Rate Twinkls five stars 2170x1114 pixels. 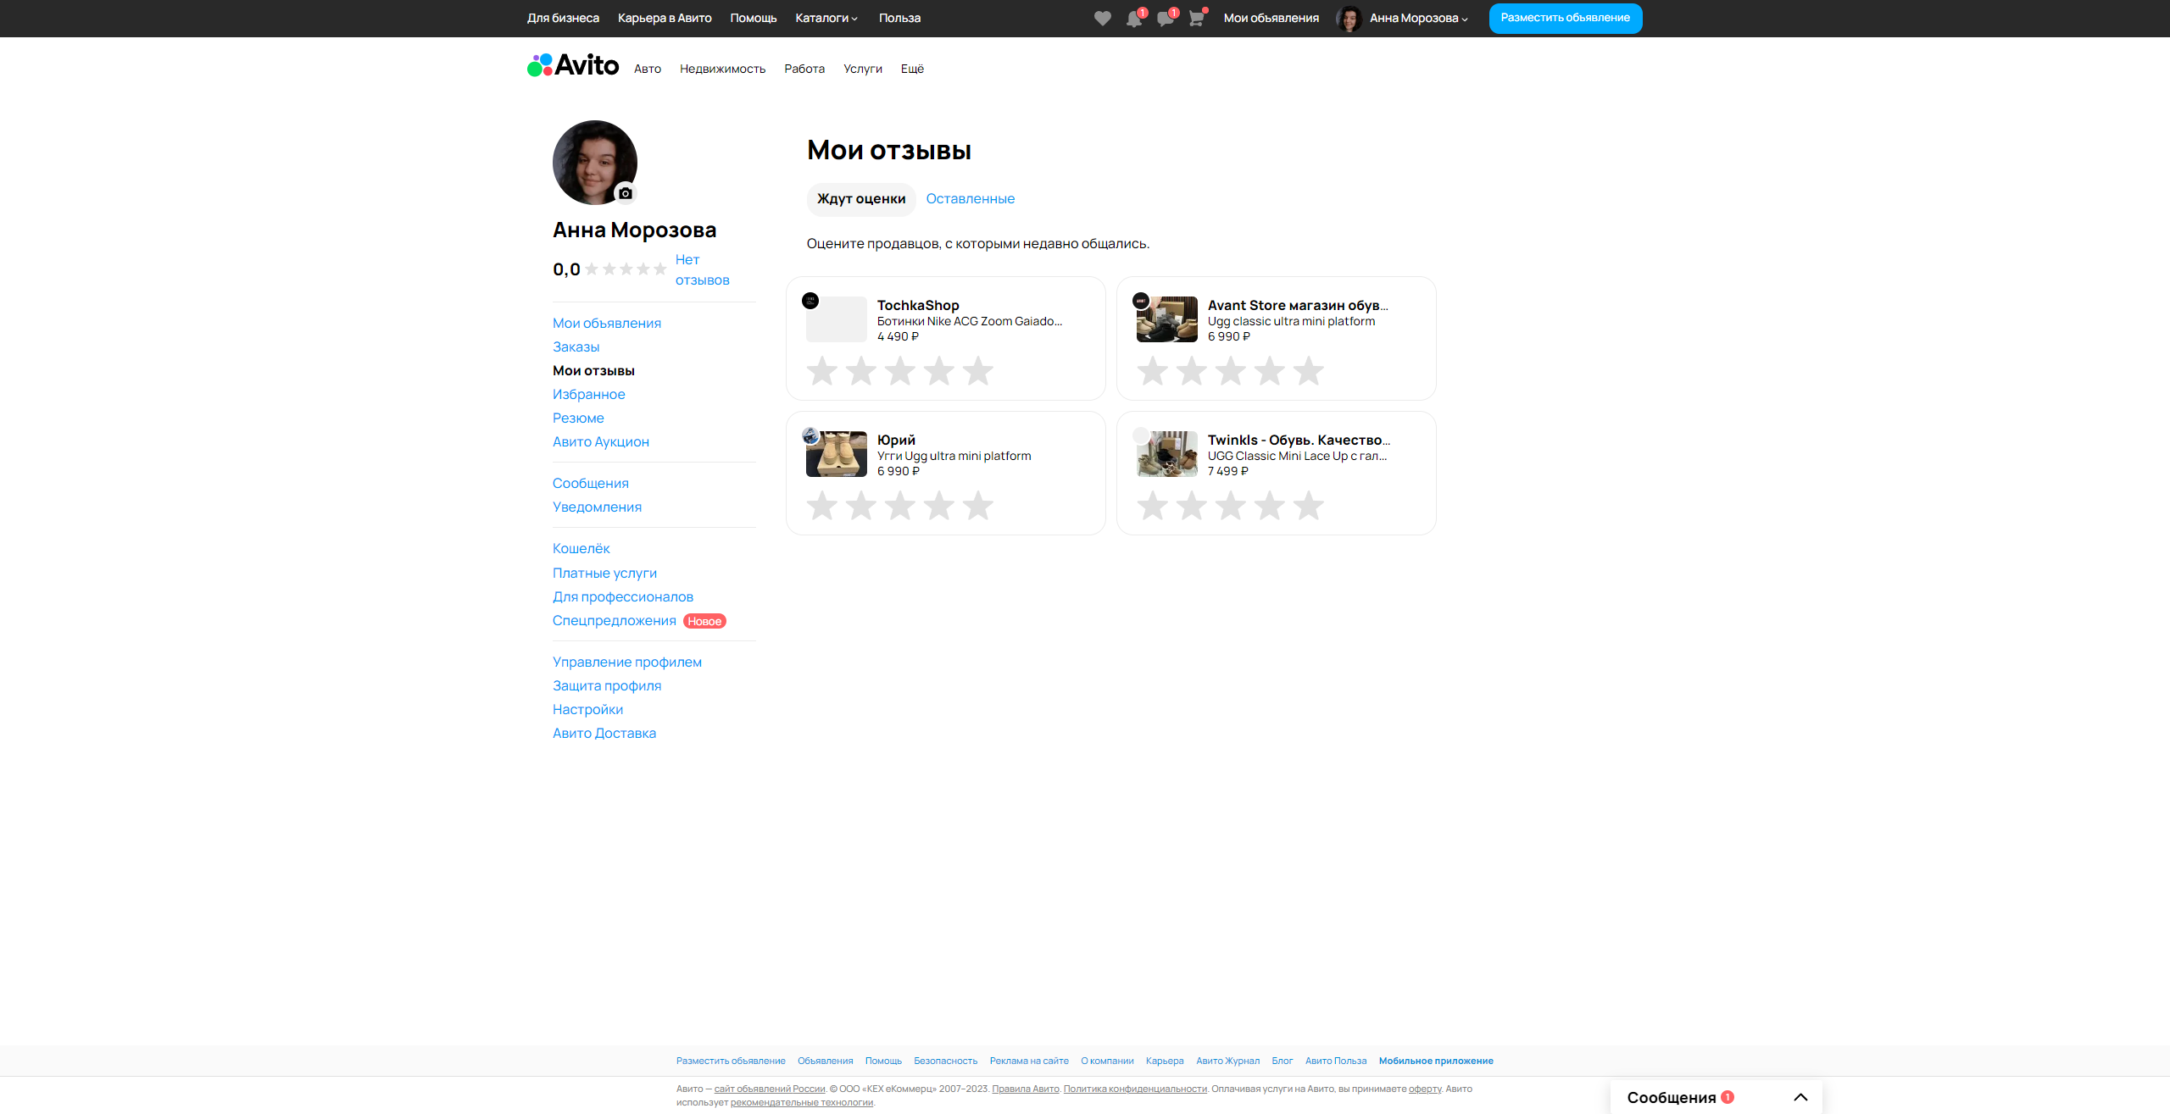point(1309,506)
